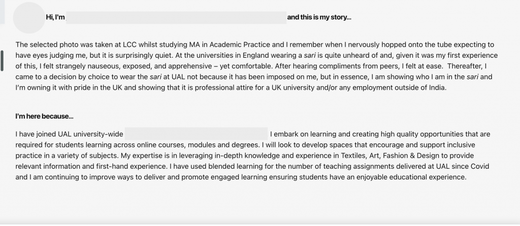Viewport: 520px width, 226px height.
Task: Click the 'Hi, I'm' greeting text
Action: [55, 17]
